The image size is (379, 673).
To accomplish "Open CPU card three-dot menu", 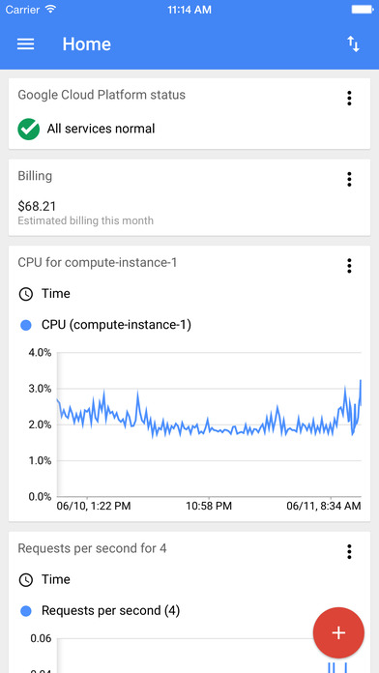I will 349,266.
